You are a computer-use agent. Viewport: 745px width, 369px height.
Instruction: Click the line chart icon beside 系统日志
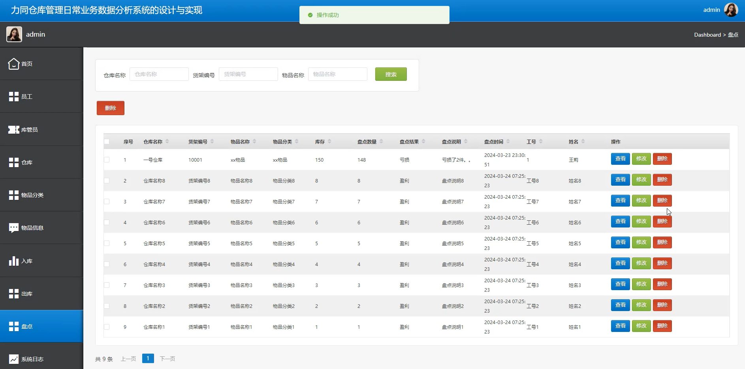(14, 359)
